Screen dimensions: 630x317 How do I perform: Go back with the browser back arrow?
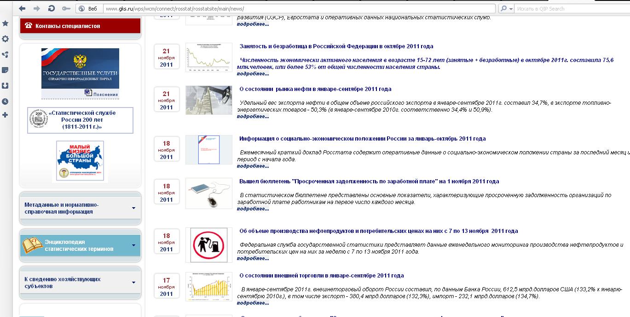click(x=22, y=9)
